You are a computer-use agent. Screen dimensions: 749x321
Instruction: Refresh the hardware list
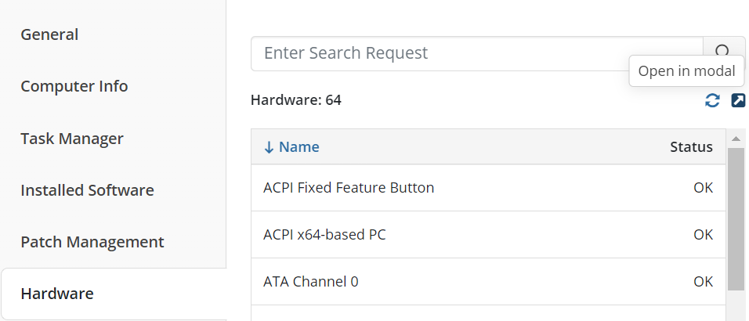click(x=712, y=100)
